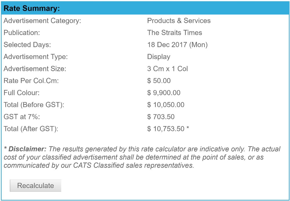Click the Display advertisement type value

point(159,57)
